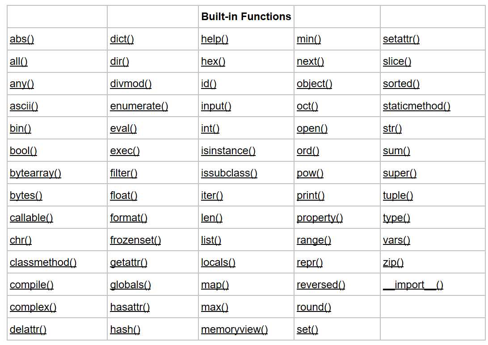Viewport: 488px width, 345px height.
Task: Click the bytearray() function link
Action: click(35, 173)
